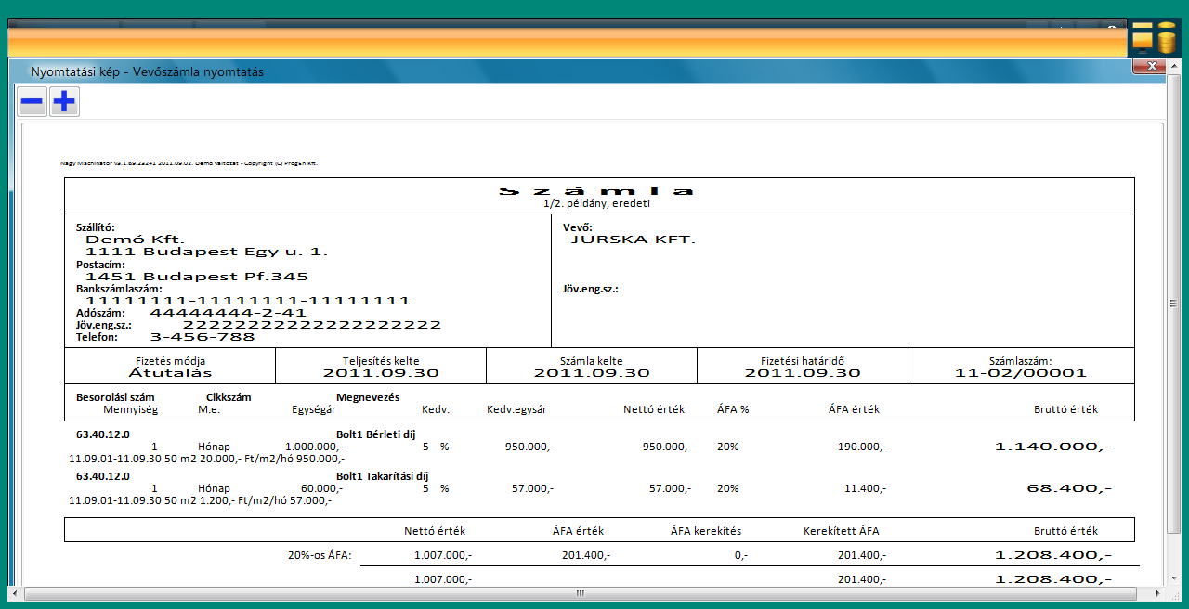Click the Jöv.eng.sz. value 2222222222222222222
Viewport: 1189px width, 609px height.
coord(312,325)
